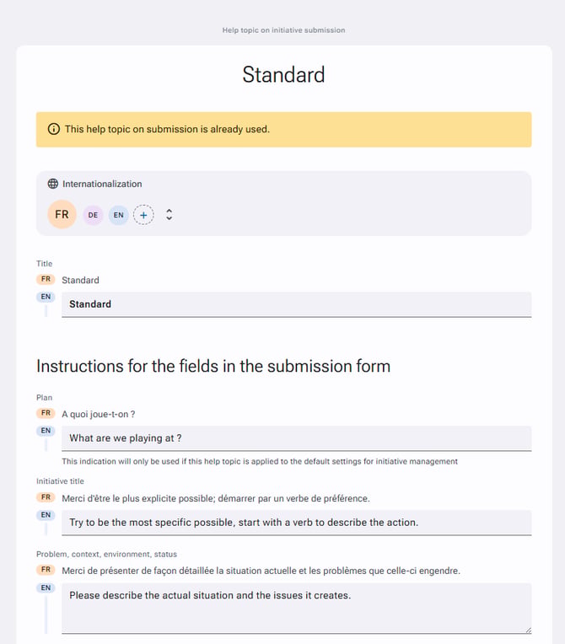The width and height of the screenshot is (565, 644).
Task: Click the 'What are we playing at ?' field
Action: pos(296,438)
